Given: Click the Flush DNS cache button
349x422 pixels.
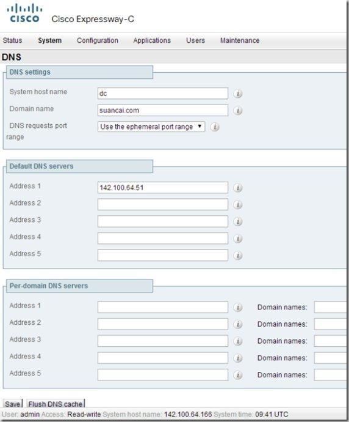Looking at the screenshot, I should coord(56,404).
